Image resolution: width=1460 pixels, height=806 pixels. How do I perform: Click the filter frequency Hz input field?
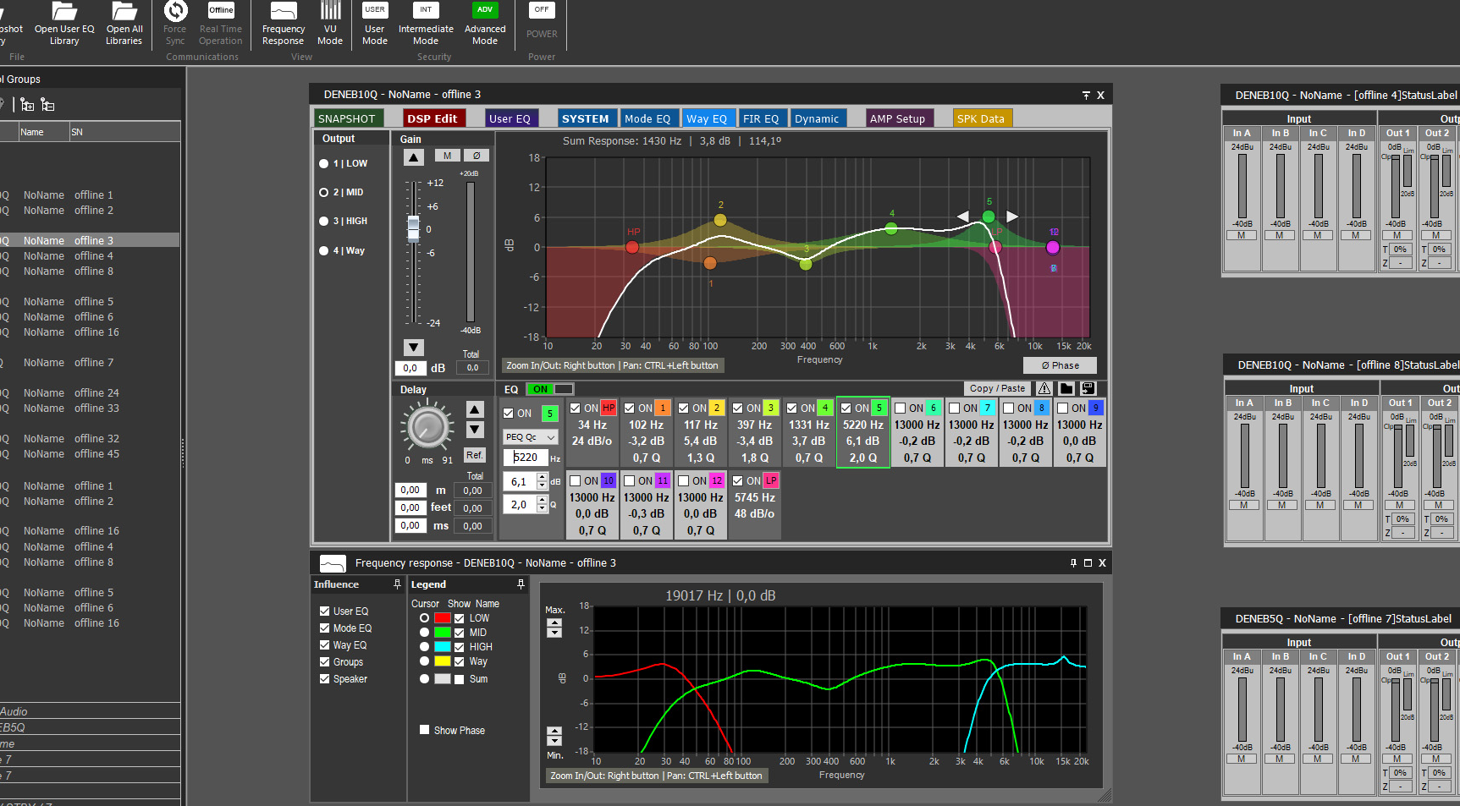(x=526, y=458)
